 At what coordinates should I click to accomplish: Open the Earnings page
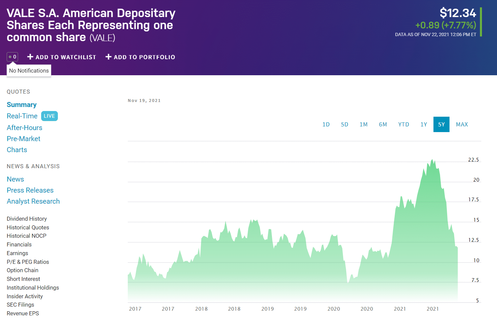pos(17,253)
